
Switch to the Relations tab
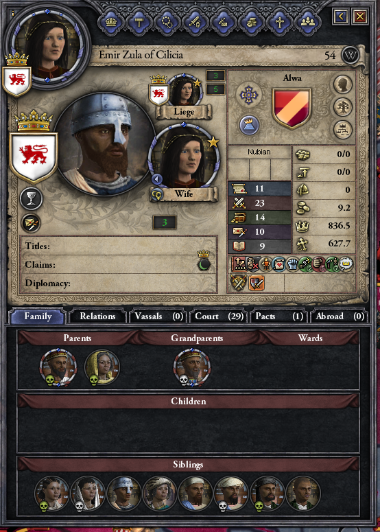tap(97, 316)
